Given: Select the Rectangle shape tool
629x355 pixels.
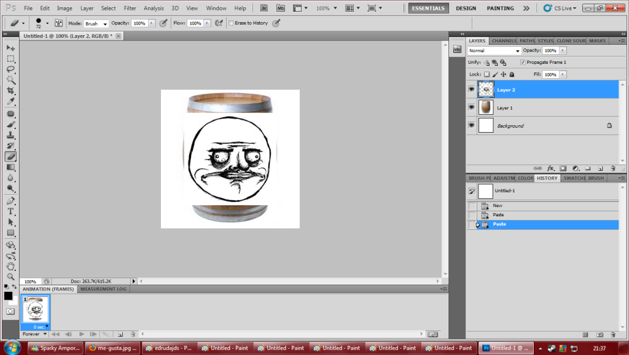Looking at the screenshot, I should click(x=10, y=233).
